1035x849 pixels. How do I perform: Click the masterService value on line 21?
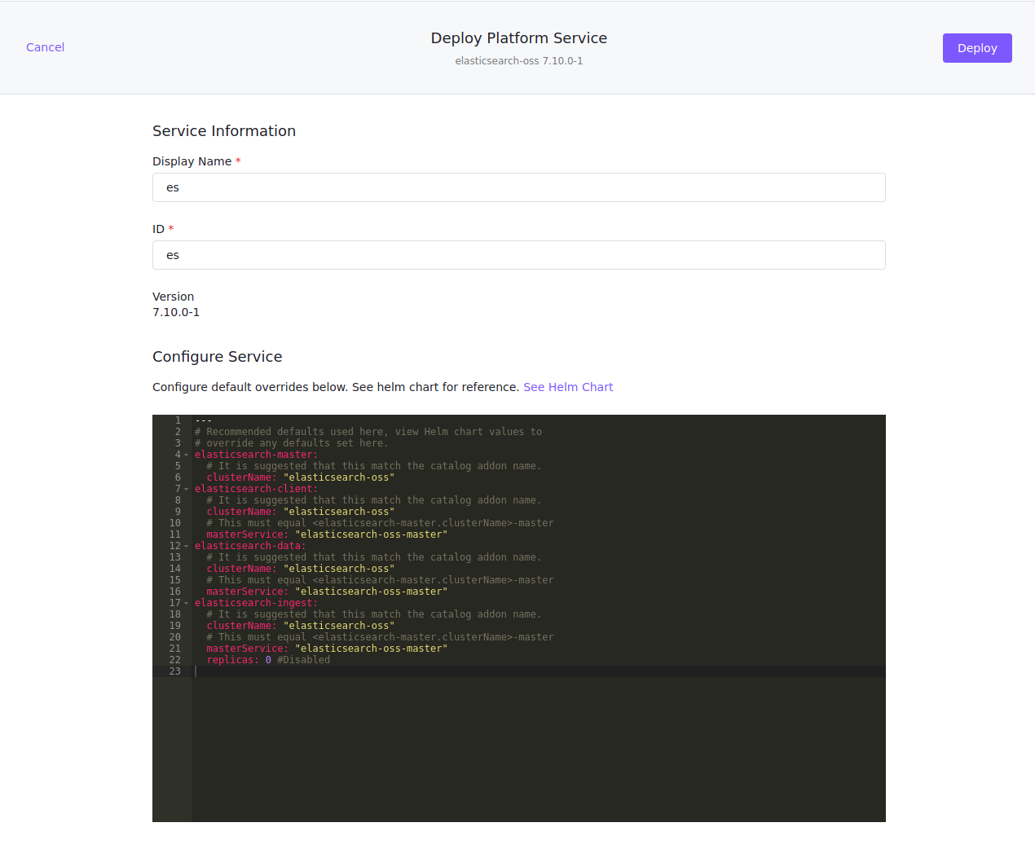pos(372,649)
